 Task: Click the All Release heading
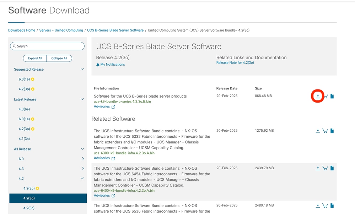pos(22,149)
